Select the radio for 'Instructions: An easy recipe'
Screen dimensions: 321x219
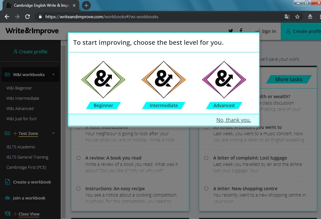(x=78, y=188)
